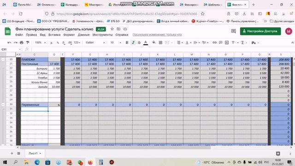Open the Windows Start menu

5,162
